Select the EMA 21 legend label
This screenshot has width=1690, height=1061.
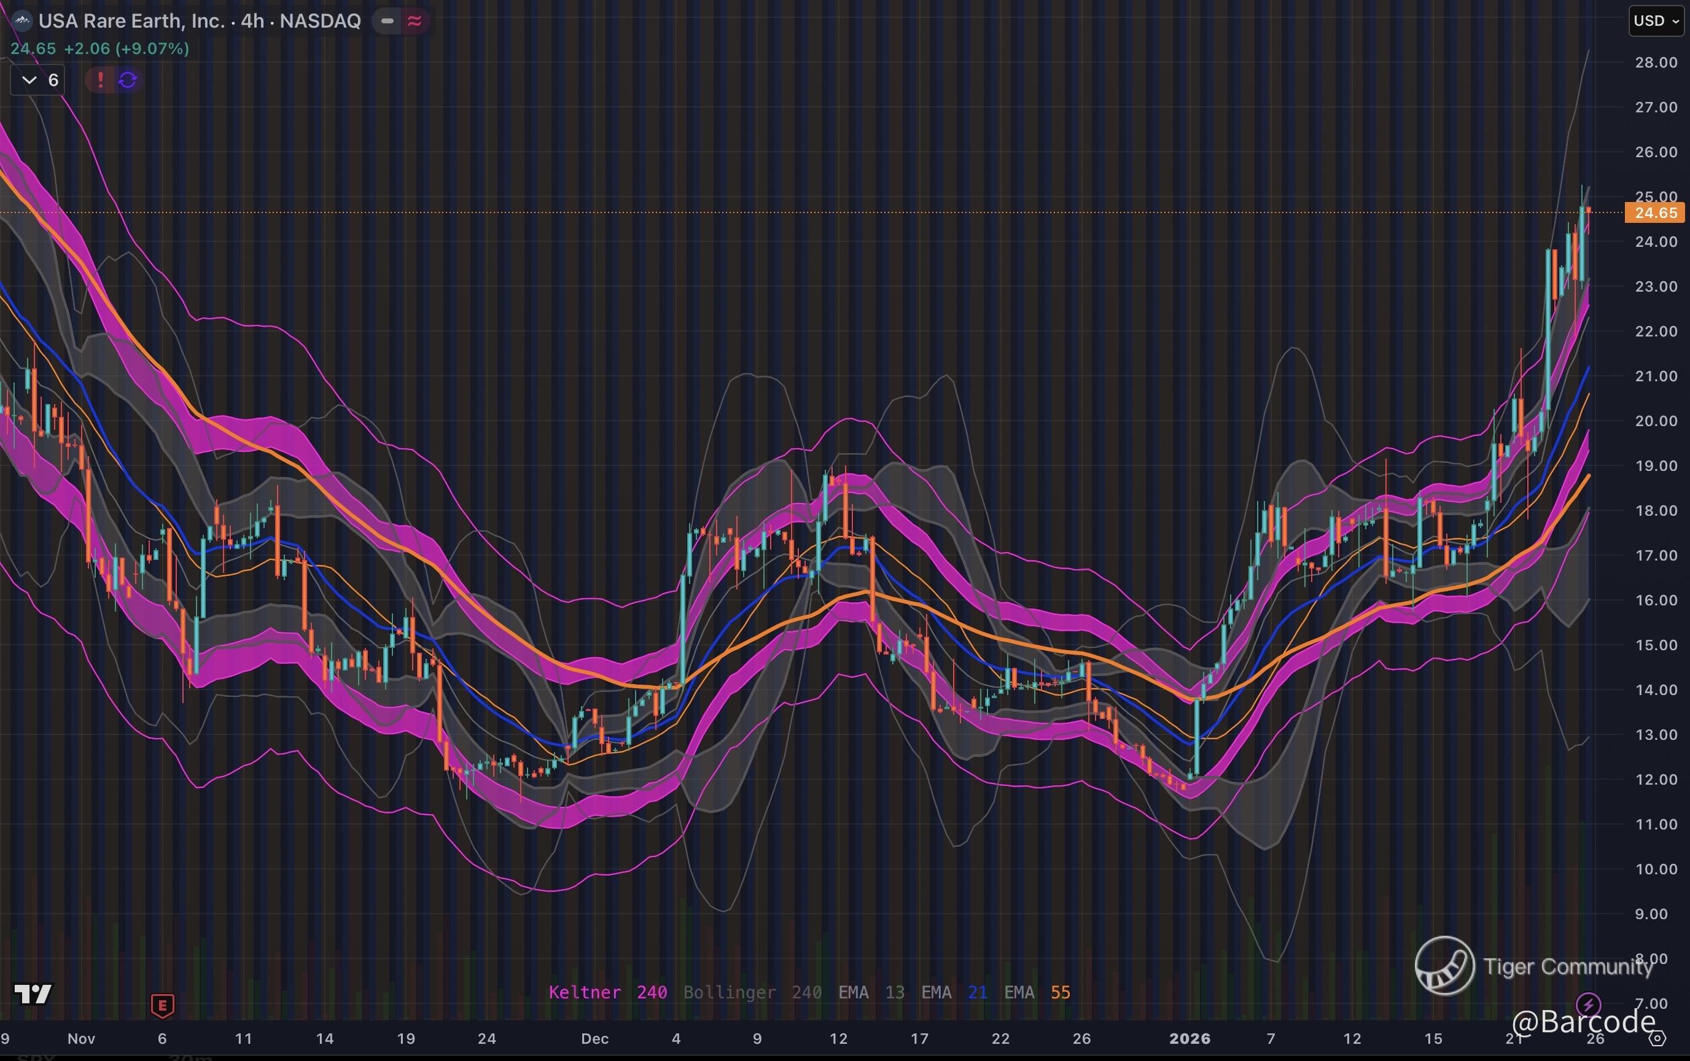[x=954, y=992]
